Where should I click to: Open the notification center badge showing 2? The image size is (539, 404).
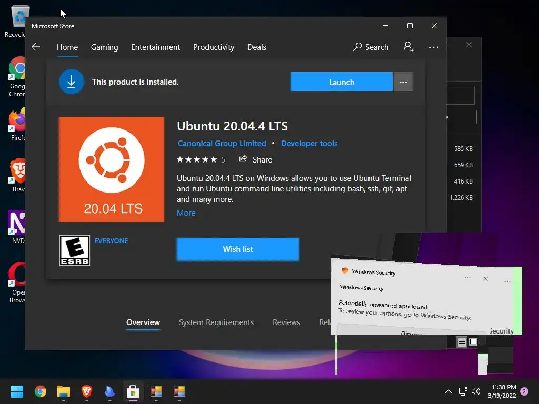(524, 391)
